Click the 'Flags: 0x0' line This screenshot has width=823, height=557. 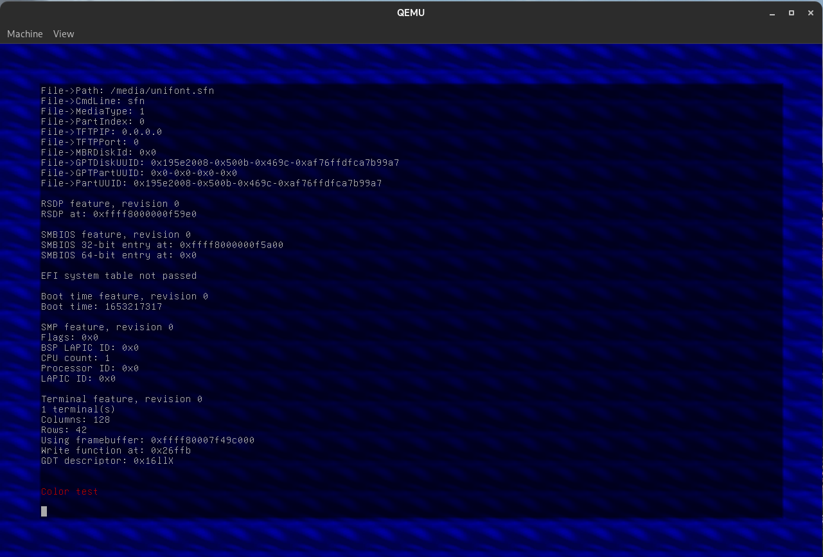(x=69, y=337)
